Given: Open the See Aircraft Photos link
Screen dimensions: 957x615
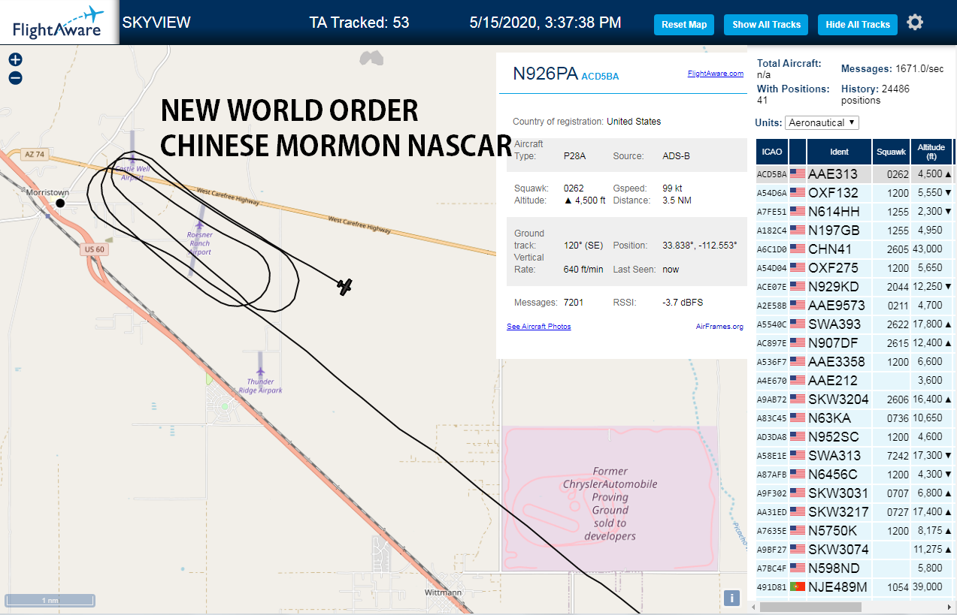Looking at the screenshot, I should (539, 327).
